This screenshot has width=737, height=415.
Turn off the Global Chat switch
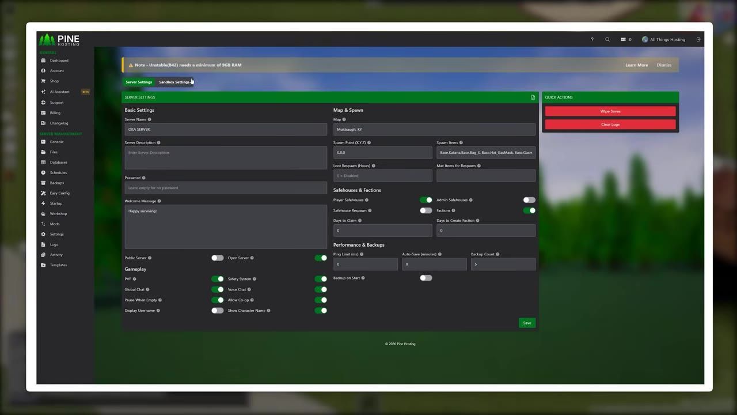coord(217,289)
